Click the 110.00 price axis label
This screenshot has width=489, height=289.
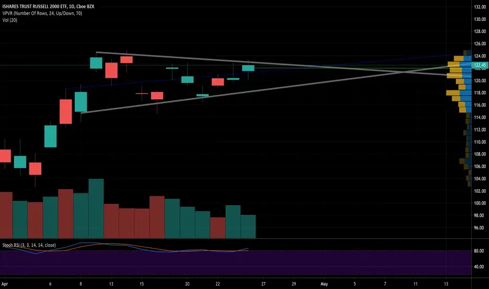click(x=480, y=142)
